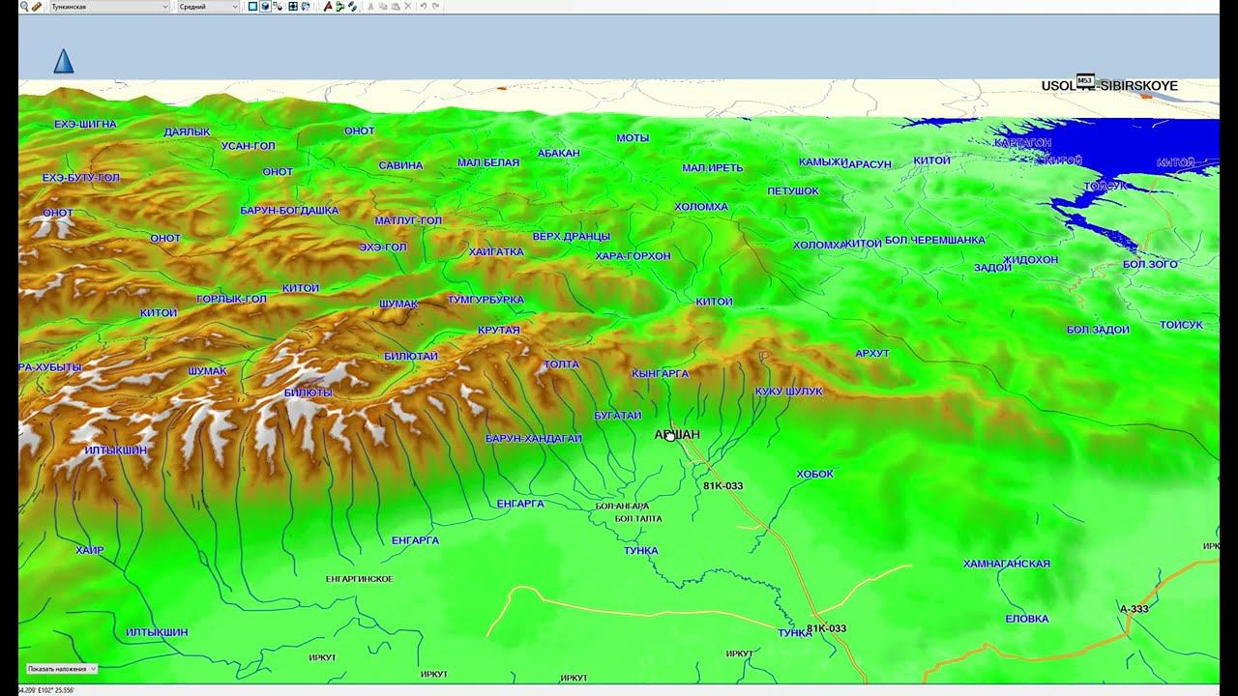Image resolution: width=1238 pixels, height=696 pixels.
Task: Click the redo arrow icon
Action: 436,6
